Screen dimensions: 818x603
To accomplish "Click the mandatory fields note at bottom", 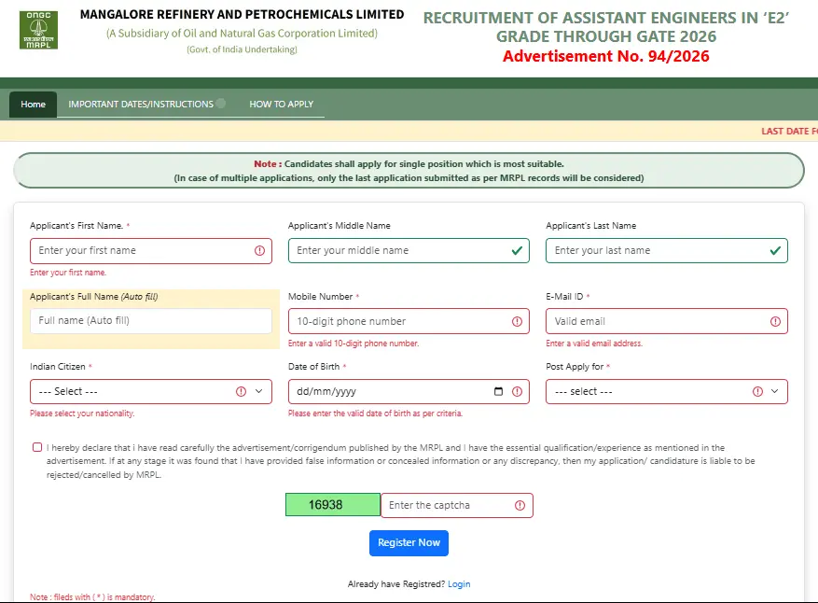I will click(x=92, y=597).
